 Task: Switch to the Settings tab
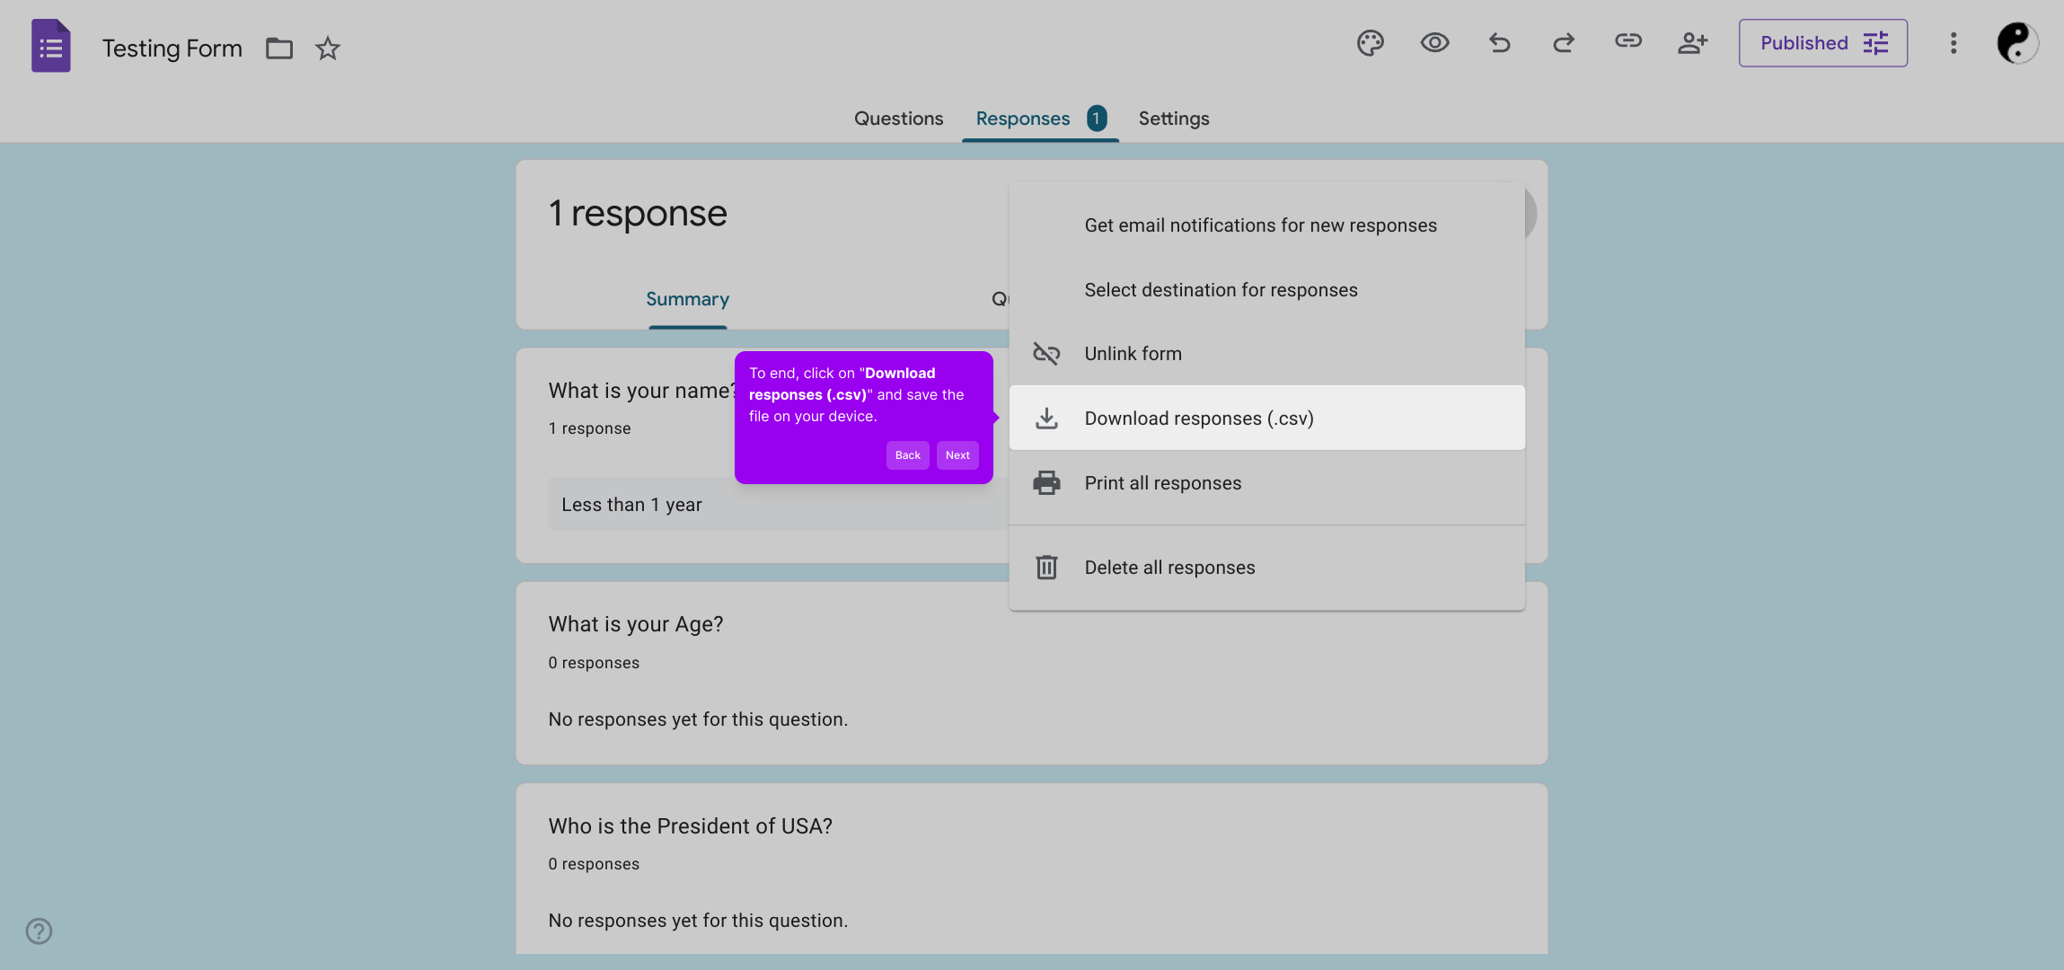[1173, 119]
